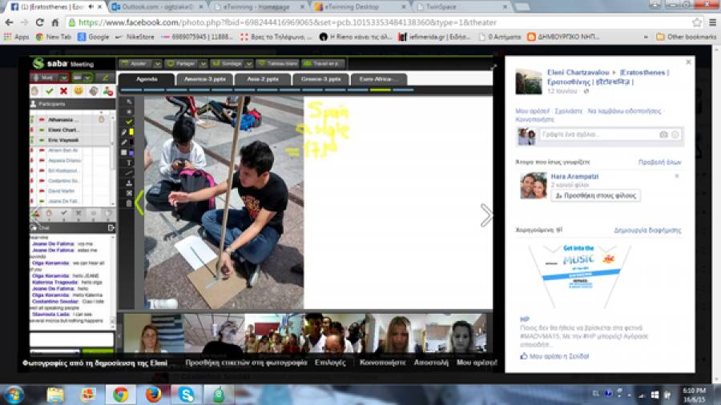721x405 pixels.
Task: Bookmark this page with the star icon
Action: (697, 22)
